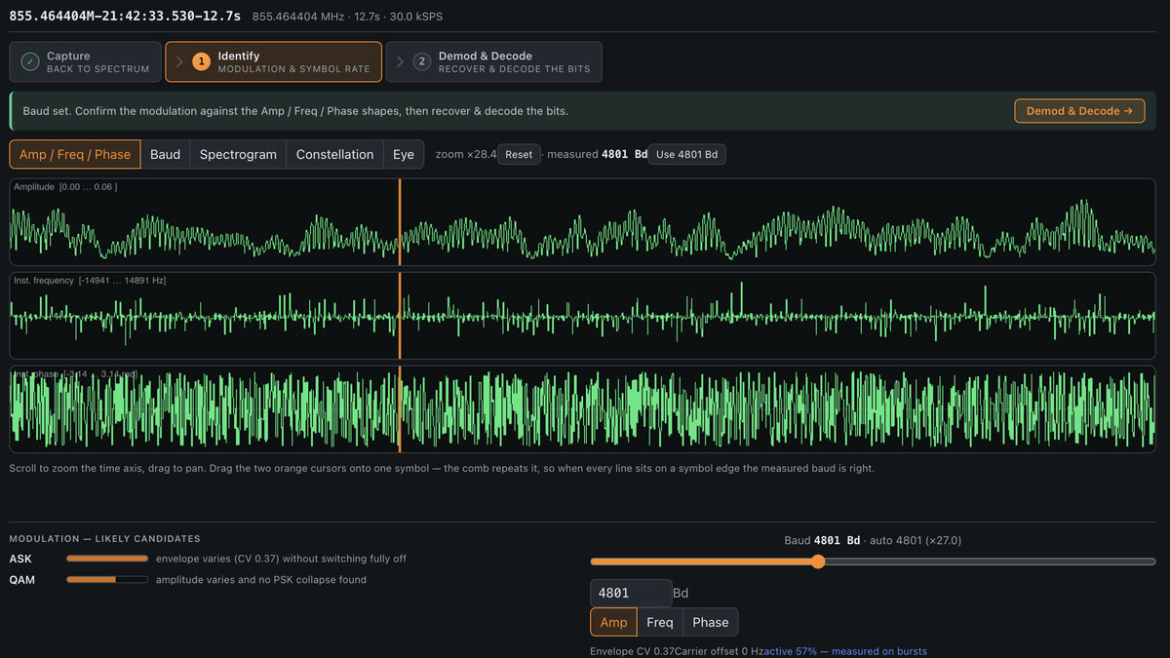
Task: Click the chevron arrow before Demod & Decode step
Action: click(x=400, y=61)
